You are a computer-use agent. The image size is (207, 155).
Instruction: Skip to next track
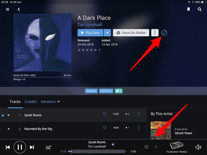(32, 147)
